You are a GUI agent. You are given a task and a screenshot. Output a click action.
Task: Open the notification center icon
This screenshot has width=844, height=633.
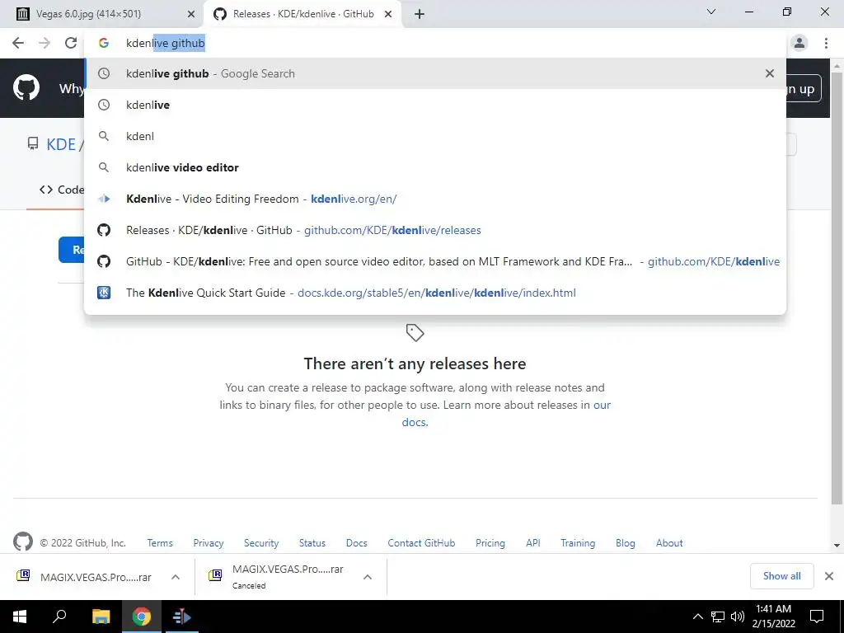(817, 617)
